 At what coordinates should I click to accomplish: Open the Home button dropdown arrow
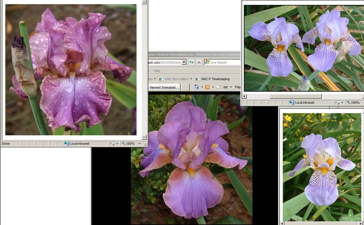pyautogui.click(x=202, y=87)
